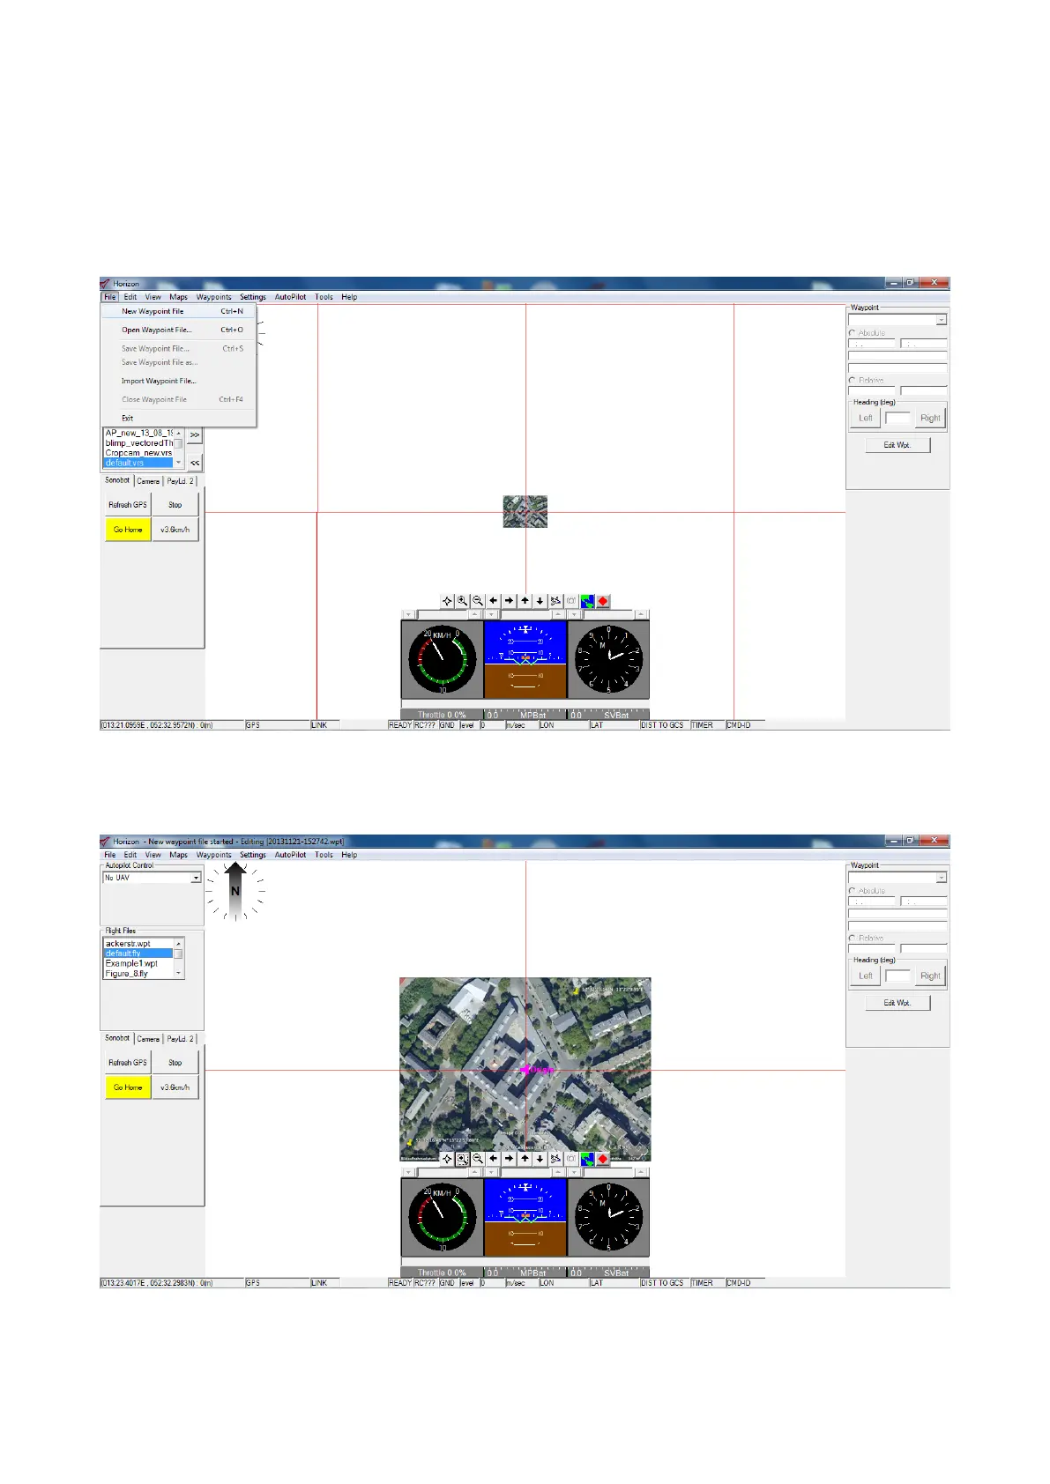Click red diamond icon in lower screenshot toolbar
Screen dimensions: 1050x1484
click(x=603, y=1159)
